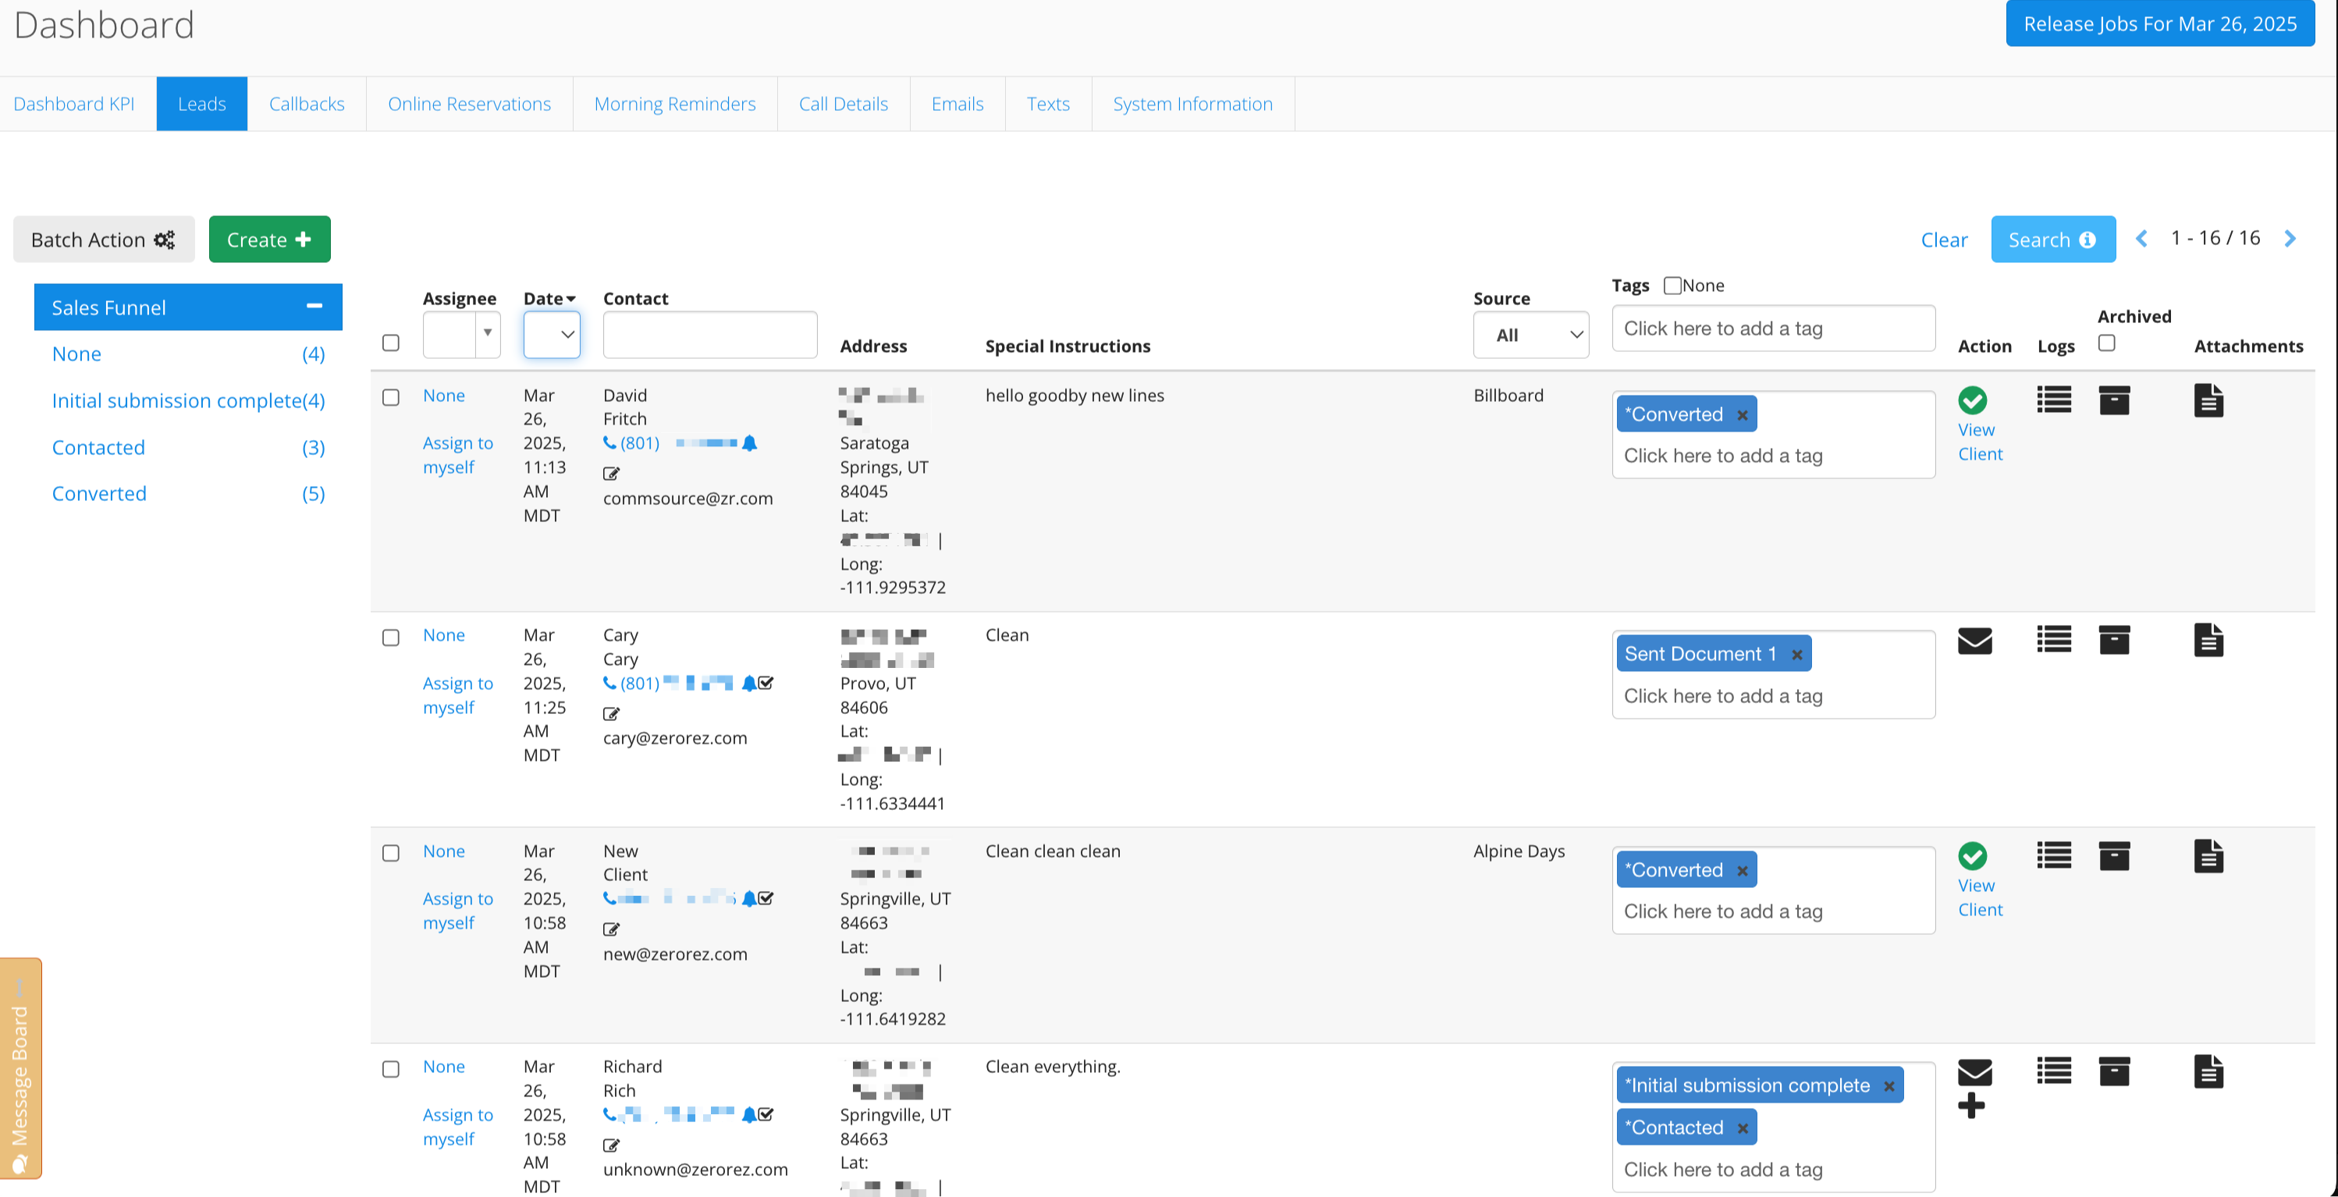Click the plus icon in Richard Rich's action column
Image resolution: width=2338 pixels, height=1197 pixels.
[1970, 1106]
